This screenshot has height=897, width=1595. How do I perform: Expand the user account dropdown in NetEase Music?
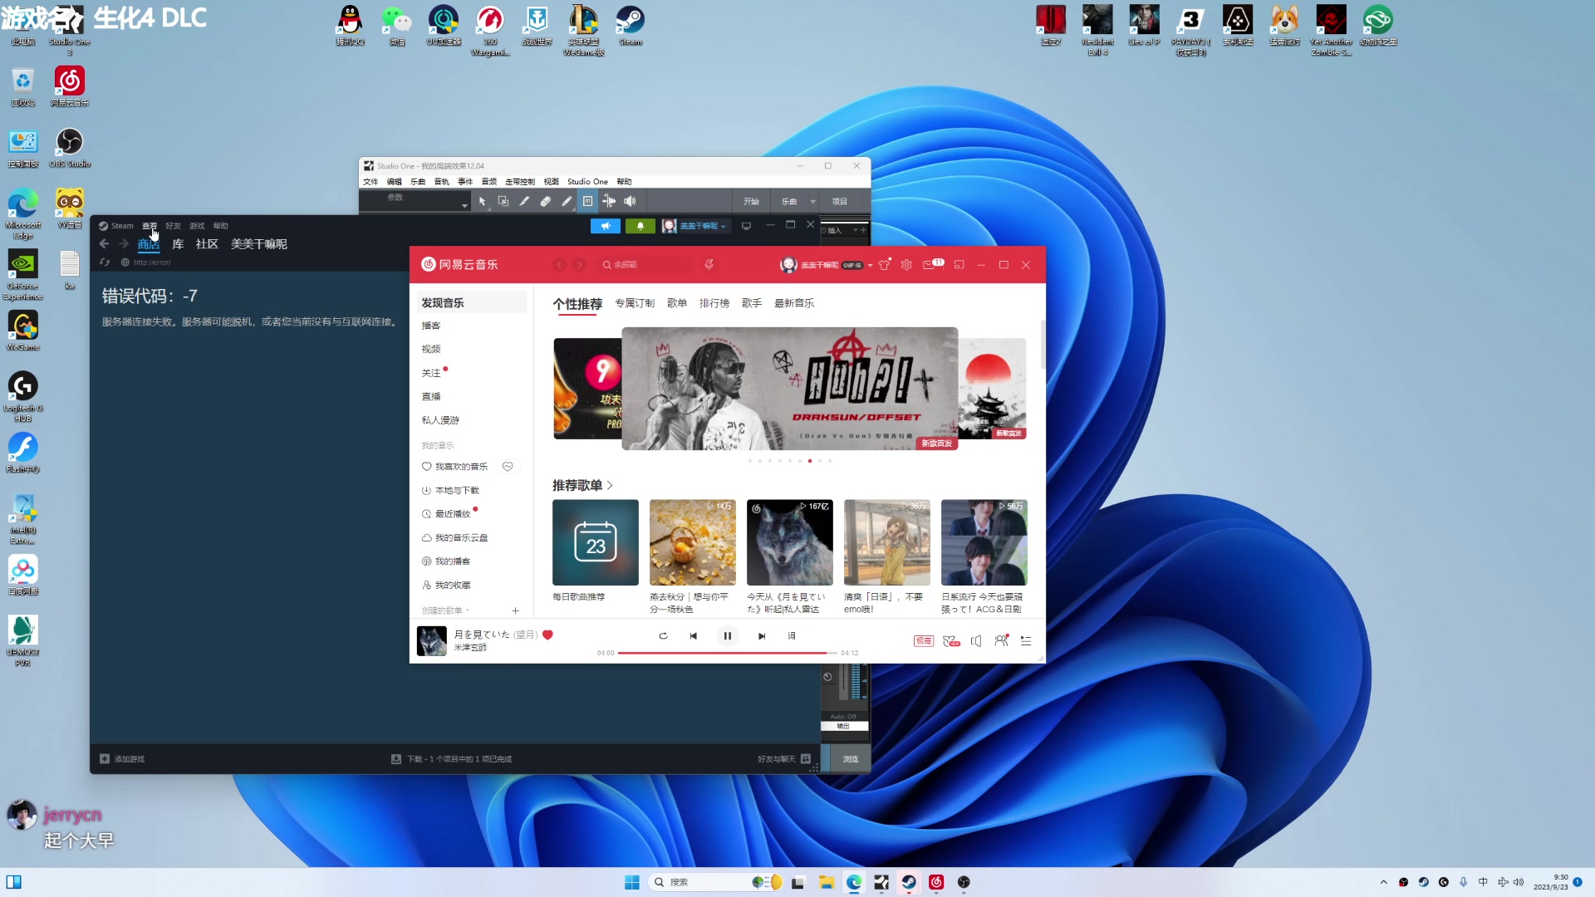[x=870, y=266]
